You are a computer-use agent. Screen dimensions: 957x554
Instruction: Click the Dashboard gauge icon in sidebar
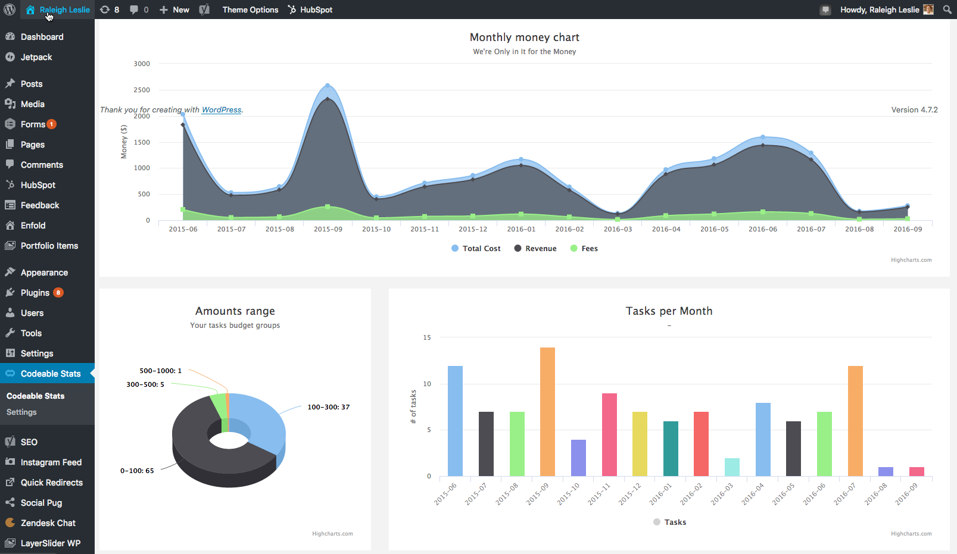(10, 36)
